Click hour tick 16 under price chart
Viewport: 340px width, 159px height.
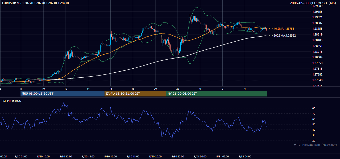pos(110,89)
